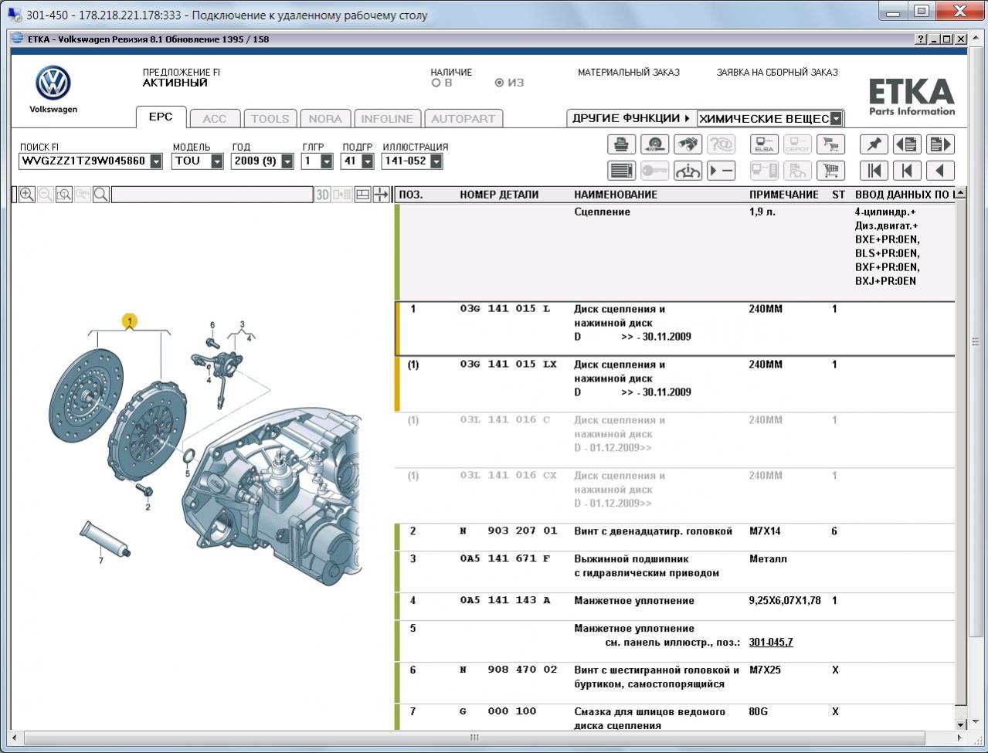Select the 'В' availability radio button
988x753 pixels.
tap(436, 83)
